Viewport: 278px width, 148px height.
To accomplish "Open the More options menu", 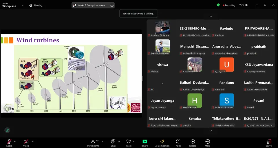I will point(208,143).
